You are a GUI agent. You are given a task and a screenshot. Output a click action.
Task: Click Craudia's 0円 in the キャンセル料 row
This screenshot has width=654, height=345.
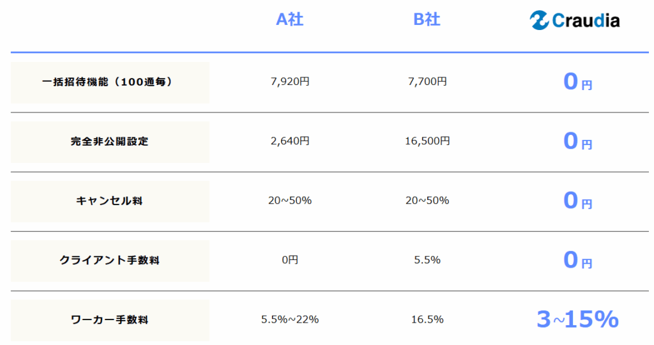pos(577,201)
